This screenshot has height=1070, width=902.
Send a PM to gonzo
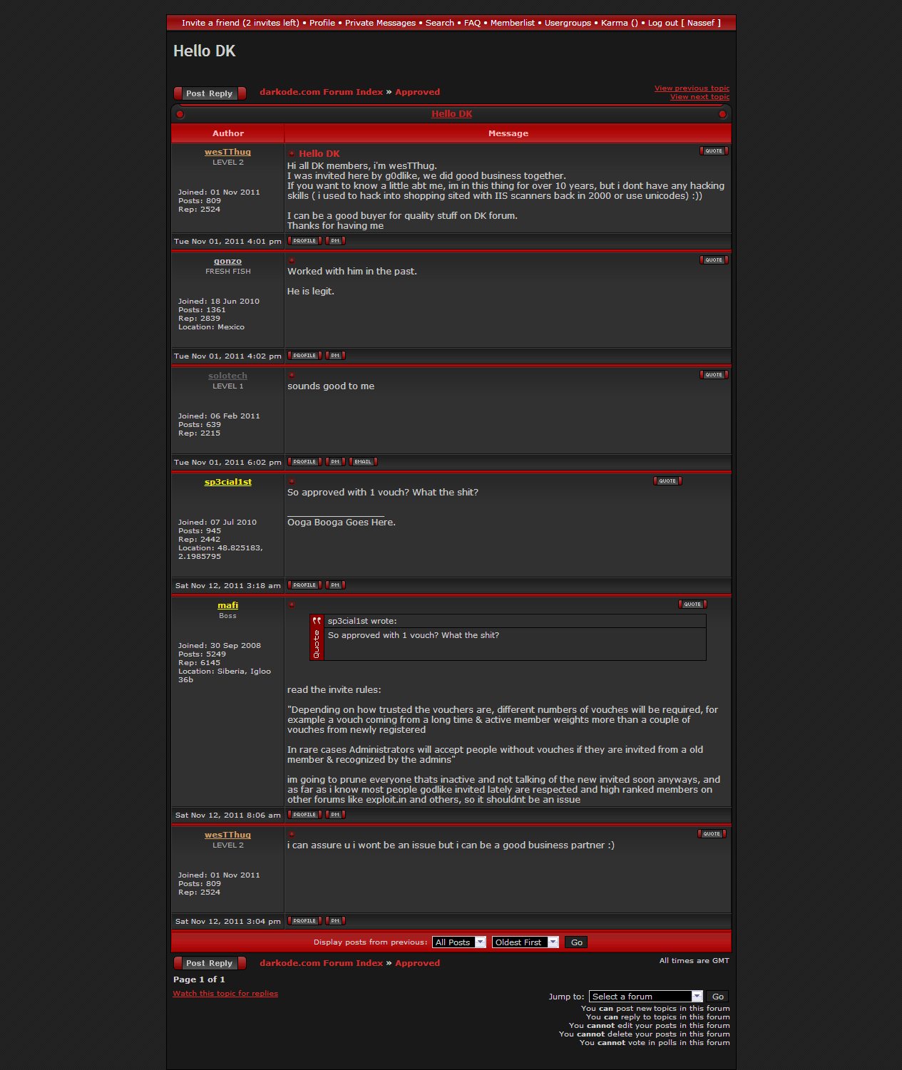pyautogui.click(x=335, y=356)
